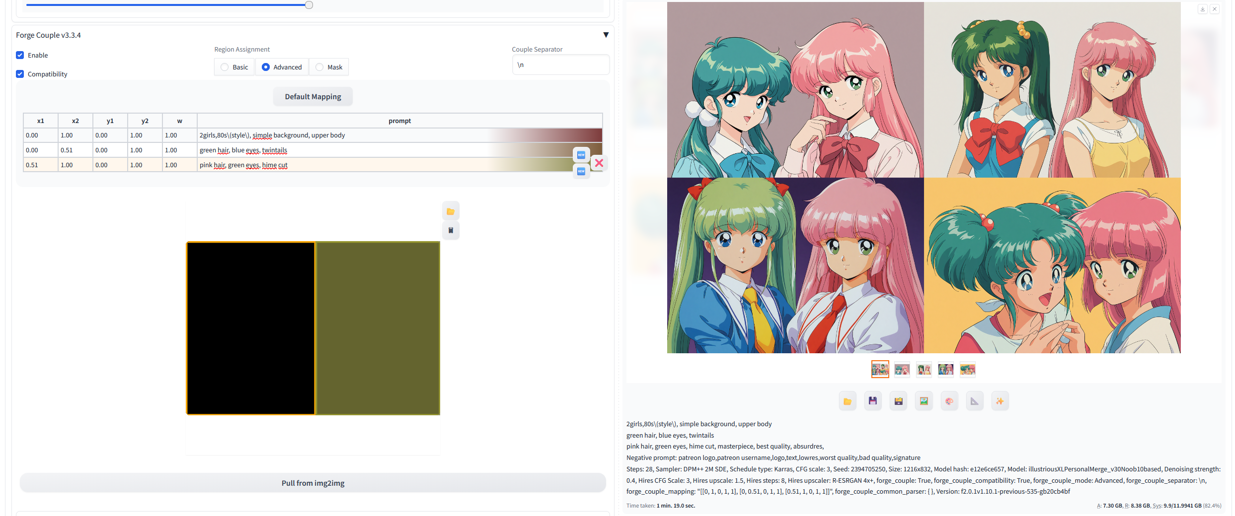Toggle the Enable checkbox
This screenshot has height=516, width=1235.
[x=20, y=55]
